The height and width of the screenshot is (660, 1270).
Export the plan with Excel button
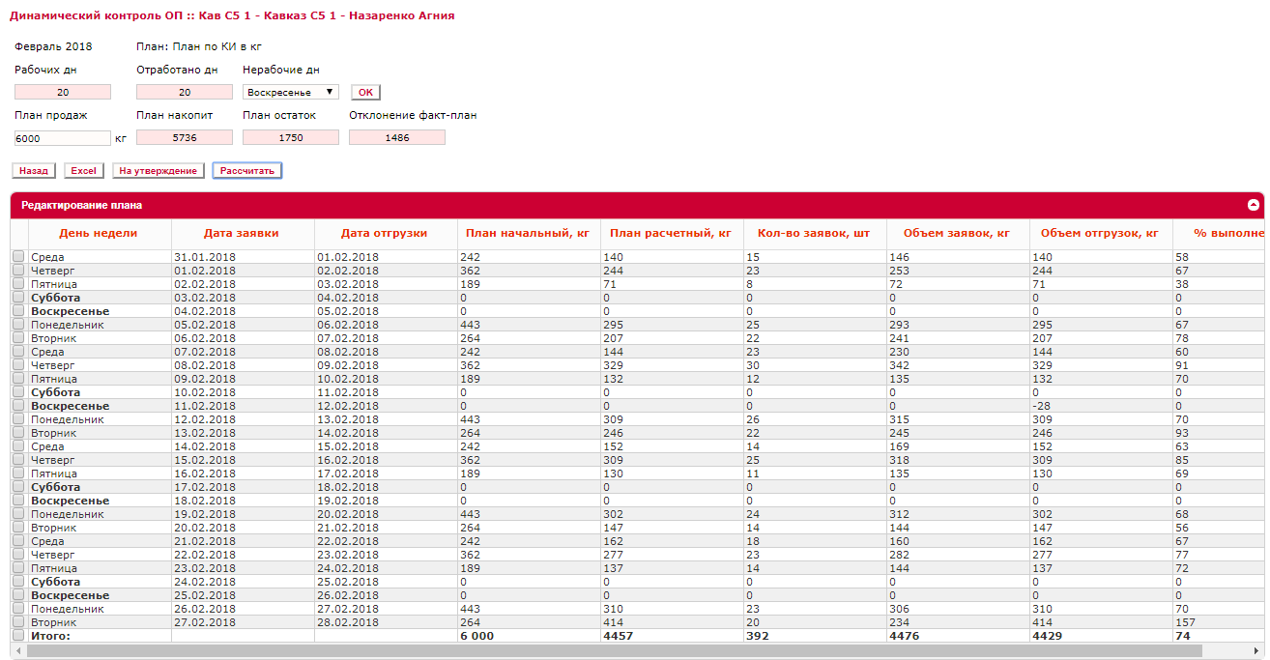tap(84, 171)
